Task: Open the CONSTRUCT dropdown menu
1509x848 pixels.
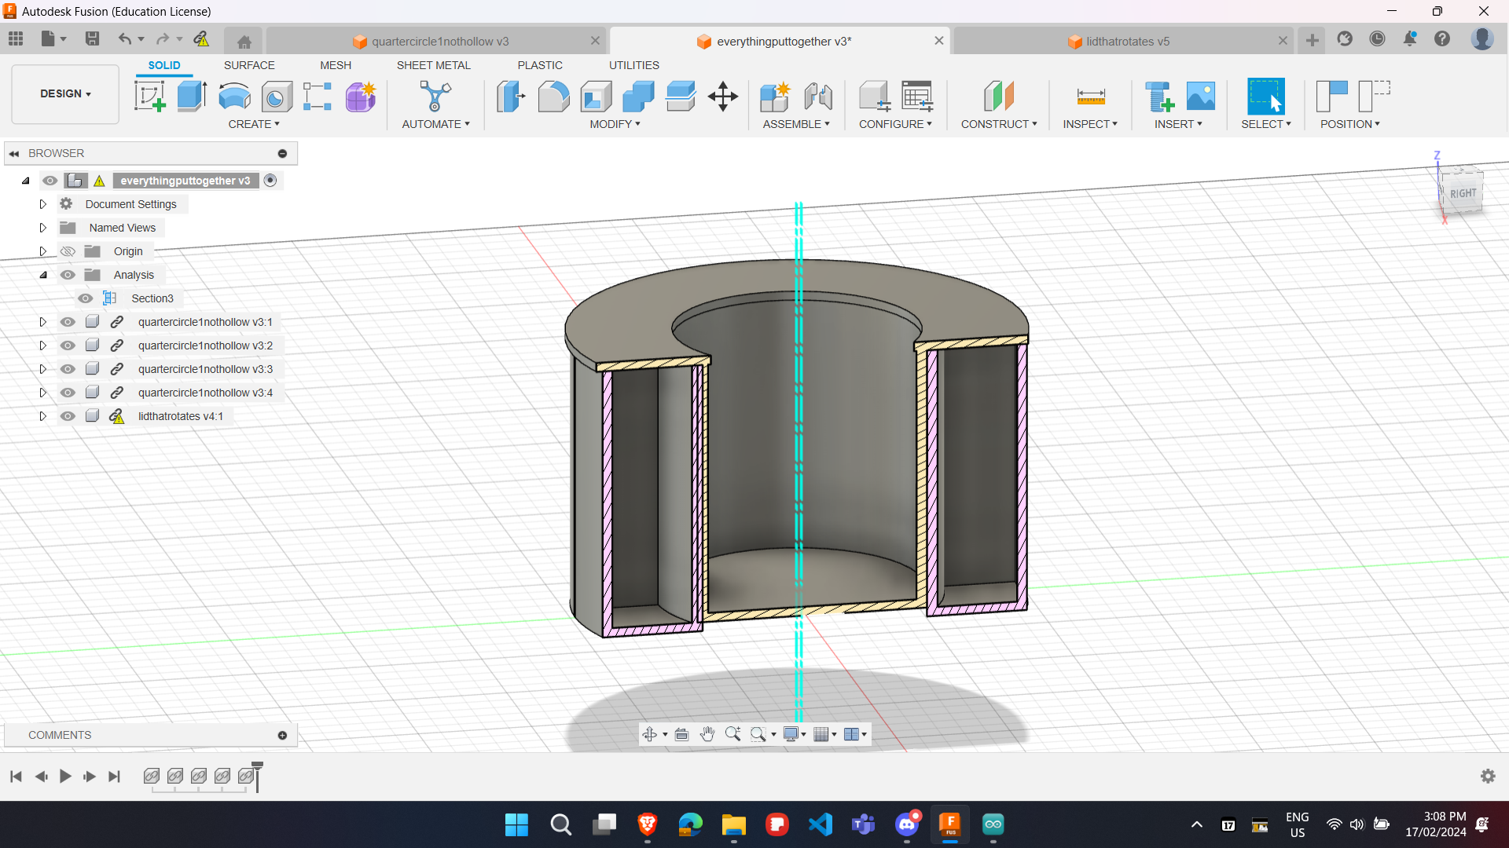Action: coord(998,124)
